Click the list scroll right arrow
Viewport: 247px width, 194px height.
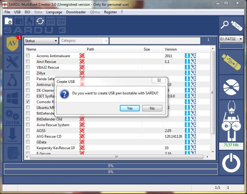207,157
